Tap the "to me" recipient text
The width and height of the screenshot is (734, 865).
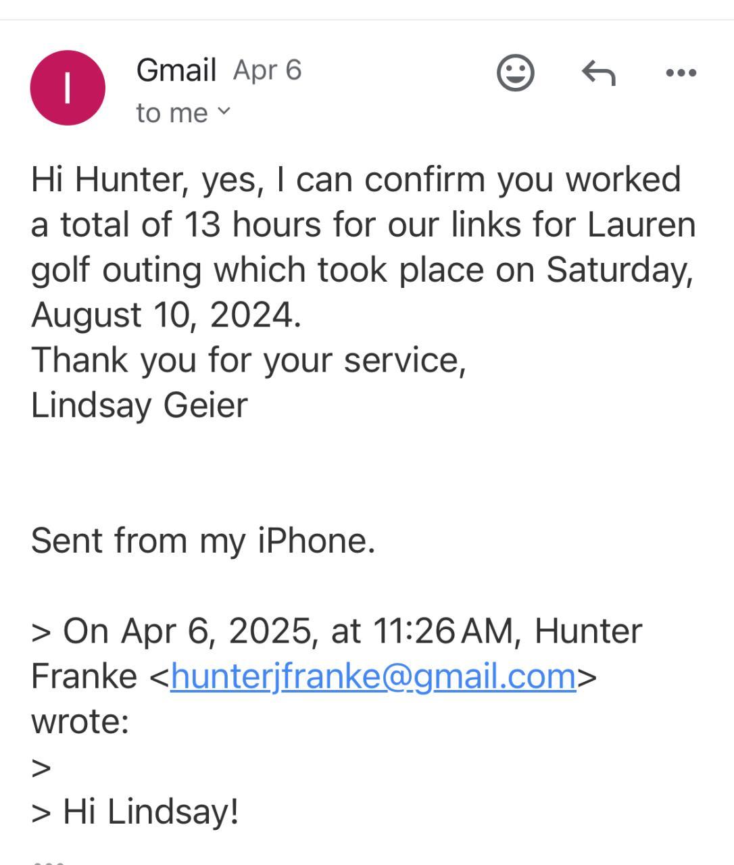(x=172, y=112)
